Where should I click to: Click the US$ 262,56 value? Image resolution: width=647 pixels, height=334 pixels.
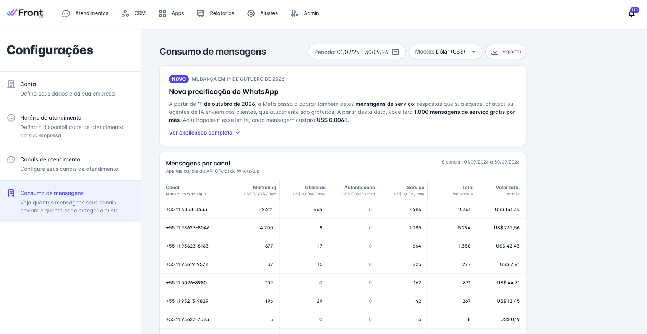(506, 228)
